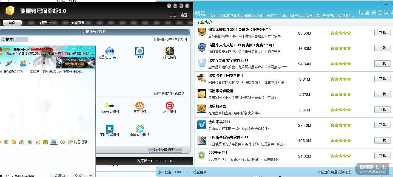
Task: Download 卡巴斯基反病毒软件2011
Action: (x=383, y=140)
